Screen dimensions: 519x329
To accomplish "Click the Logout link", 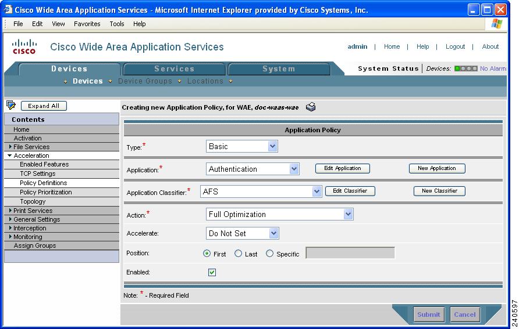I will [x=455, y=46].
